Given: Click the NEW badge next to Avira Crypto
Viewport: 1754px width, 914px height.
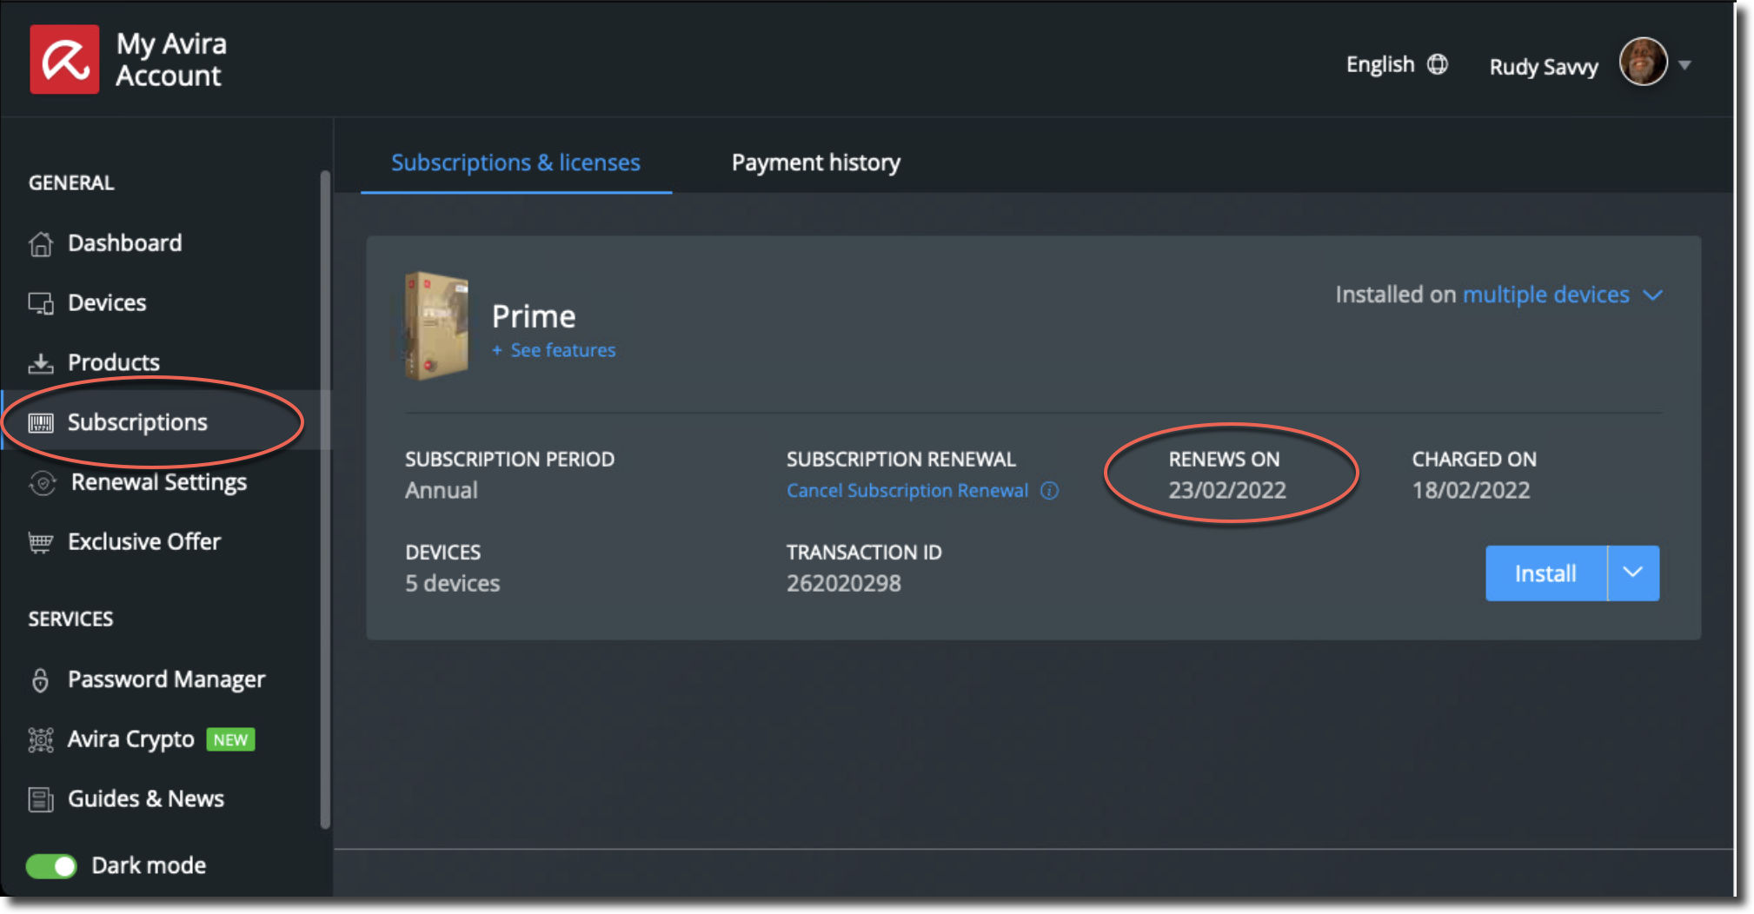Looking at the screenshot, I should pyautogui.click(x=230, y=740).
